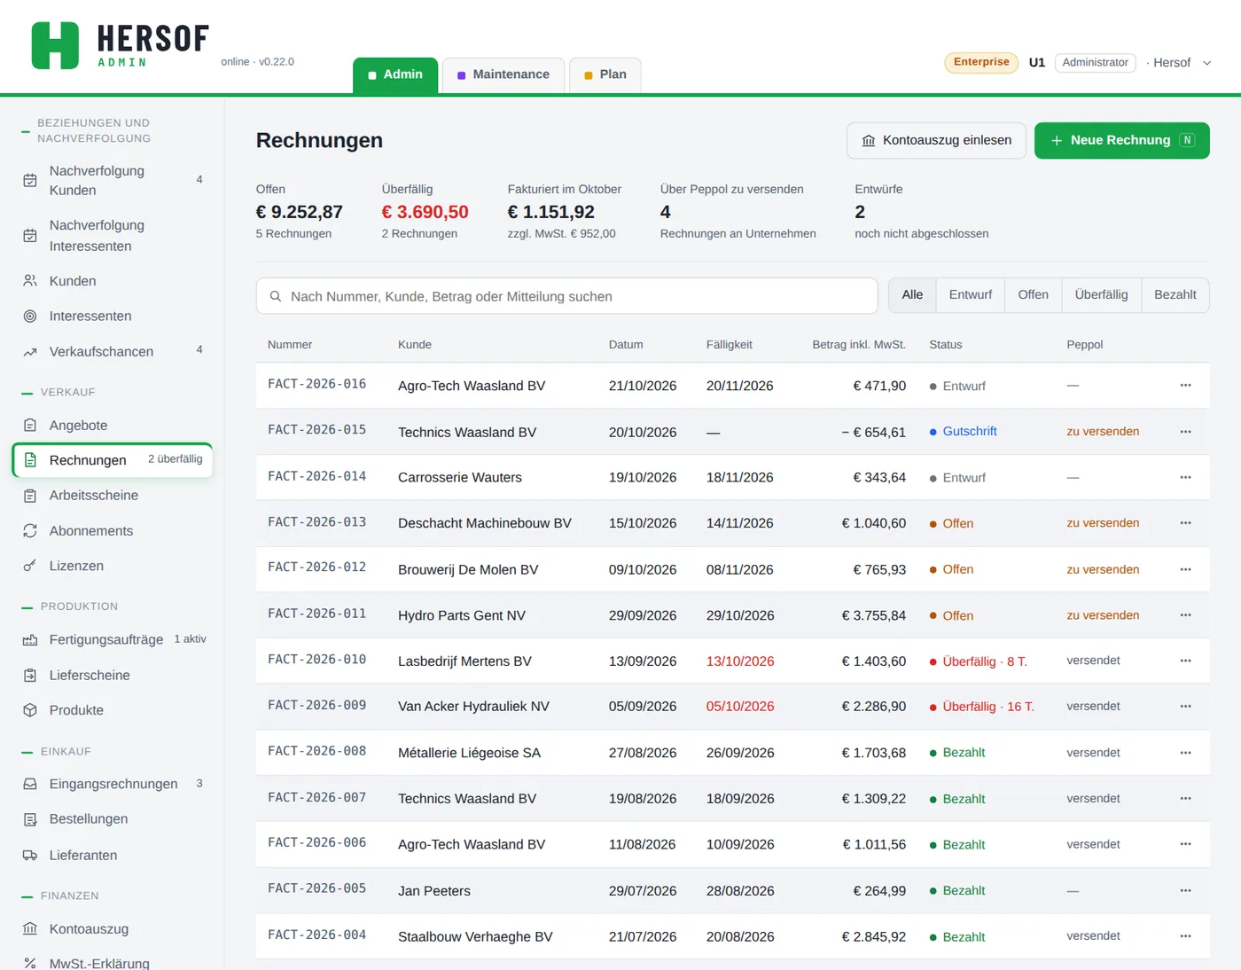Click the Neue Rechnung button

click(1121, 141)
